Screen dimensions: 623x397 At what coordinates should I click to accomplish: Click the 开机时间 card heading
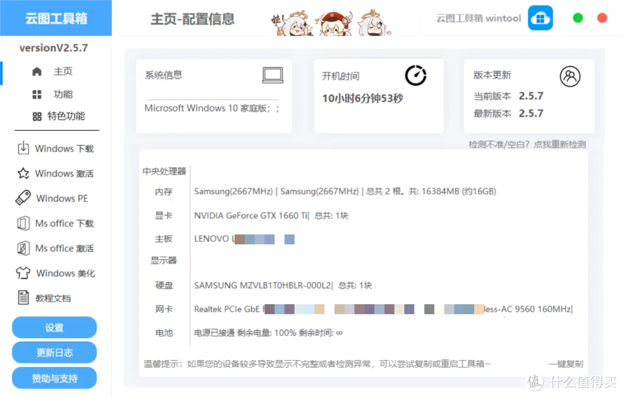click(340, 76)
